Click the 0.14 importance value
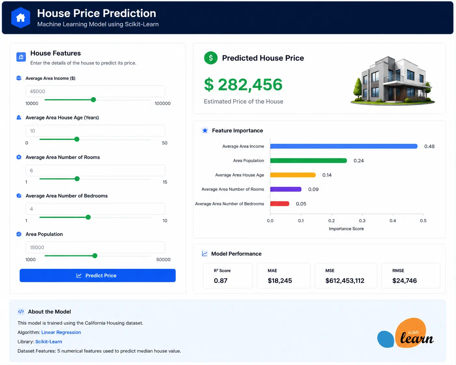This screenshot has width=456, height=365. (327, 175)
